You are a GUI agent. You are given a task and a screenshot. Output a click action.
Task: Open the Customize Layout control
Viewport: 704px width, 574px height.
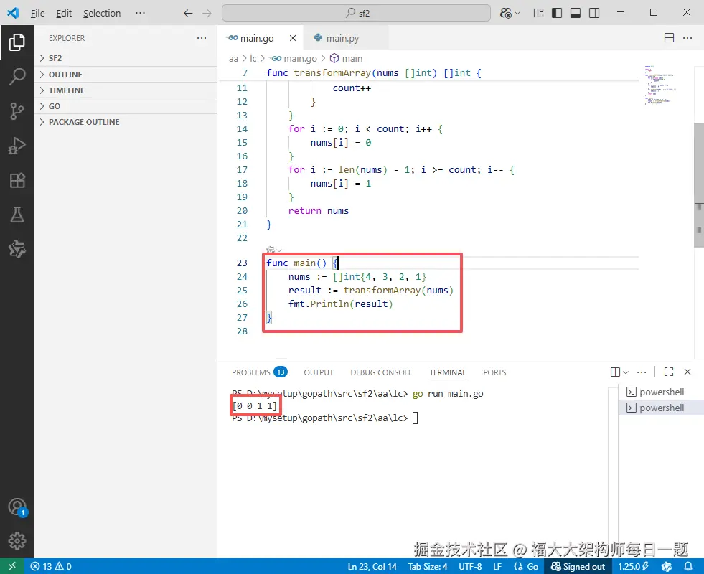pos(538,13)
